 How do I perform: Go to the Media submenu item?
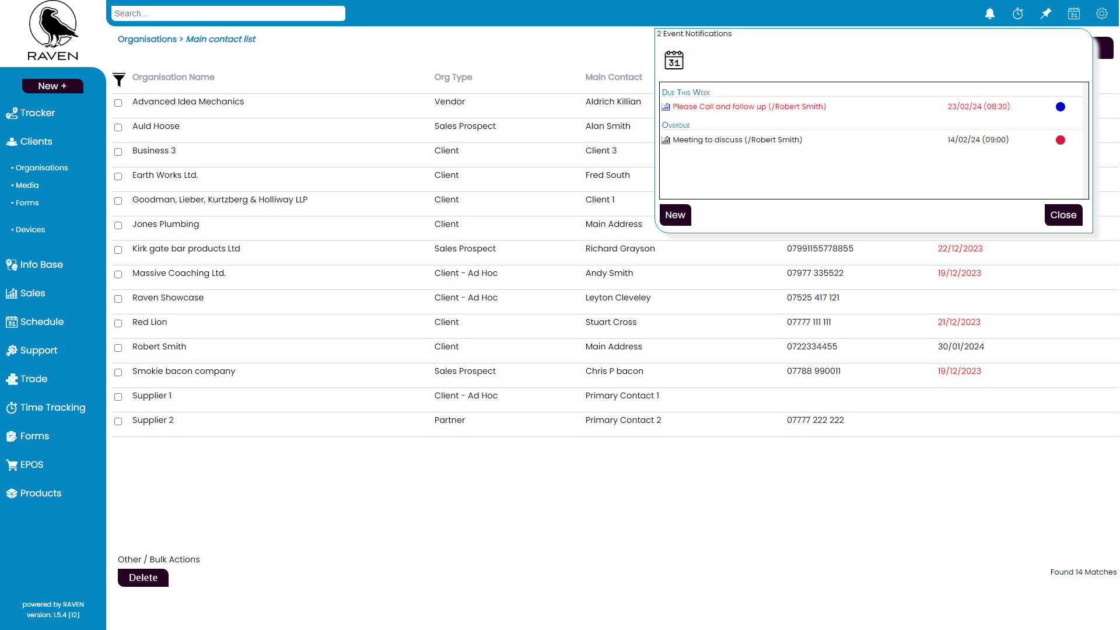tap(27, 185)
